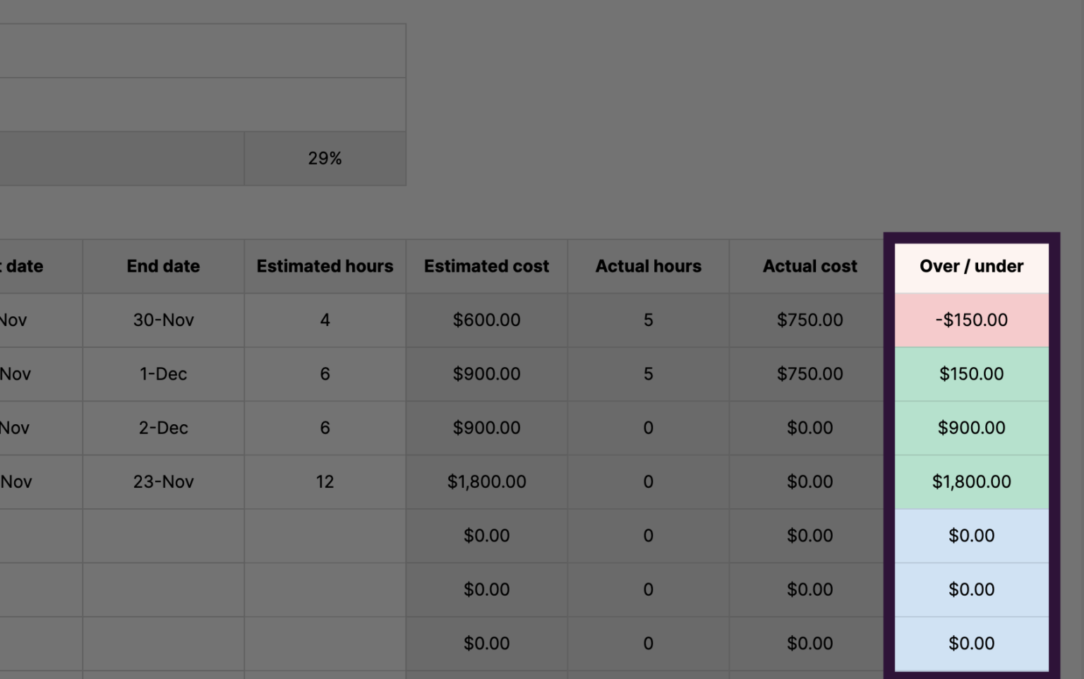The width and height of the screenshot is (1084, 679).
Task: Select the 30-Nov end date cell
Action: (163, 319)
